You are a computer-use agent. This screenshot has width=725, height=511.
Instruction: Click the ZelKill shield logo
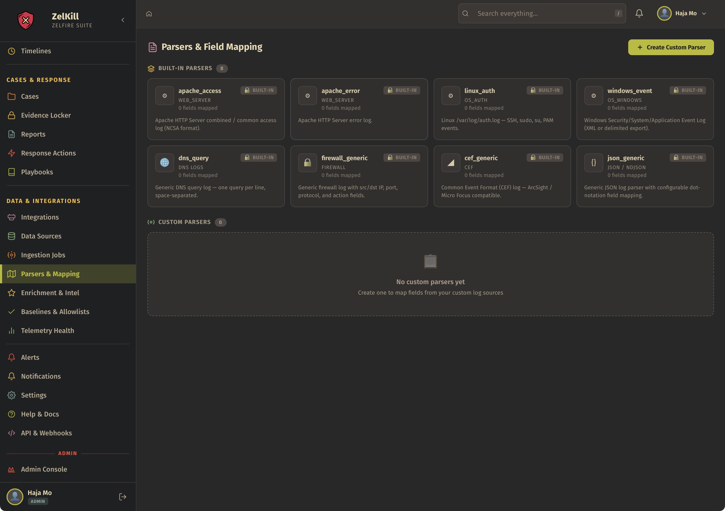pyautogui.click(x=26, y=20)
